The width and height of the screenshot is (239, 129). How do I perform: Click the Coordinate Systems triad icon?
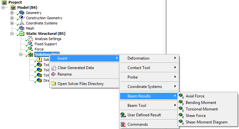pos(22,23)
